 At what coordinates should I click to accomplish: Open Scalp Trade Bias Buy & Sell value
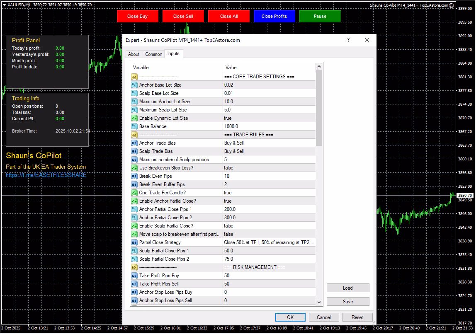tap(269, 151)
